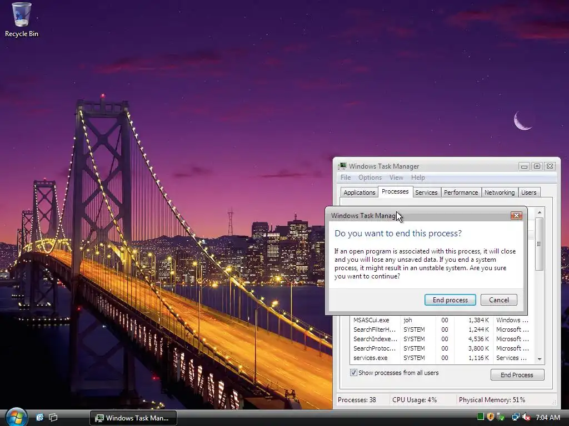The image size is (569, 426).
Task: Click the 3,800 K memory value
Action: (x=478, y=348)
